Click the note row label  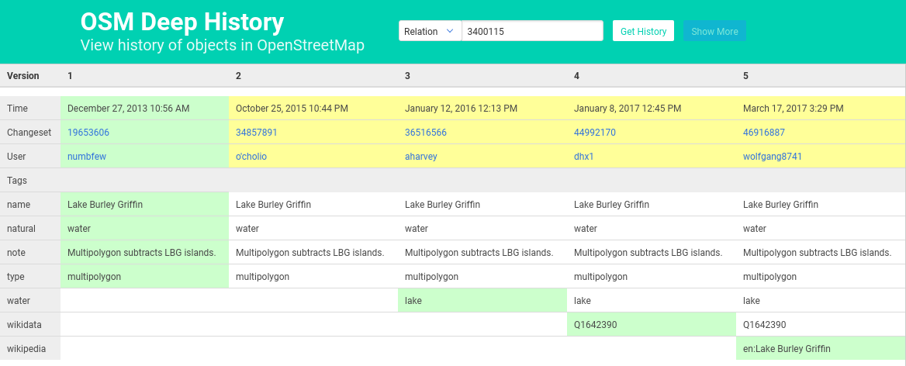16,253
